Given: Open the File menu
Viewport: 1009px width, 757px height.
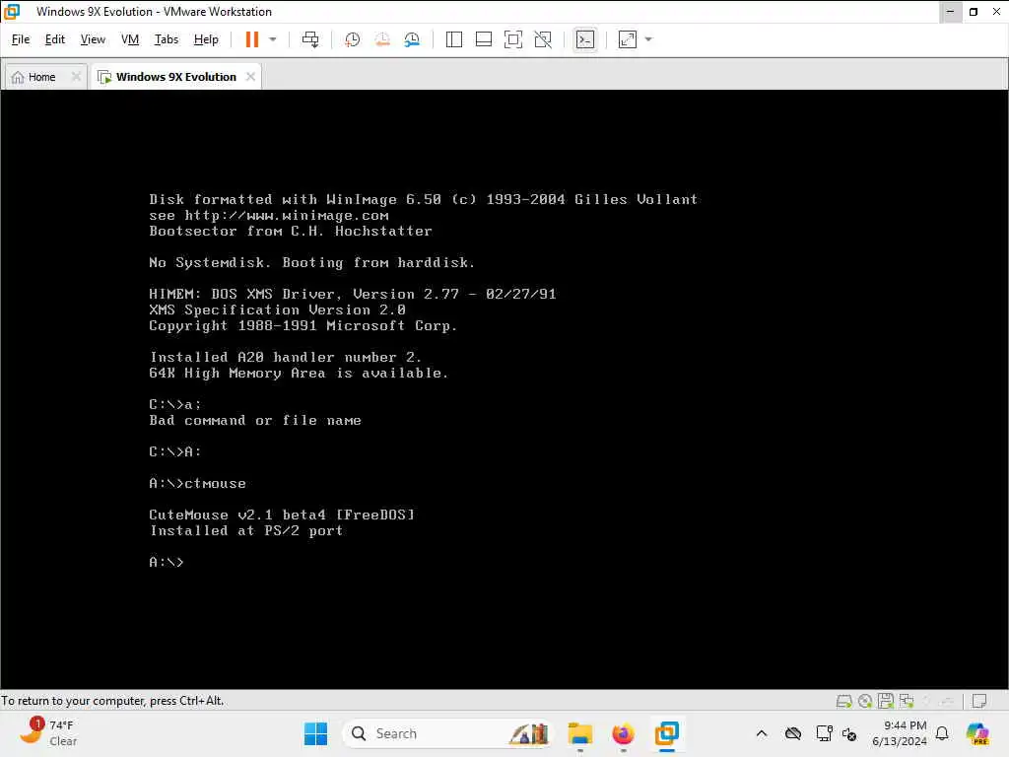Looking at the screenshot, I should coord(21,39).
